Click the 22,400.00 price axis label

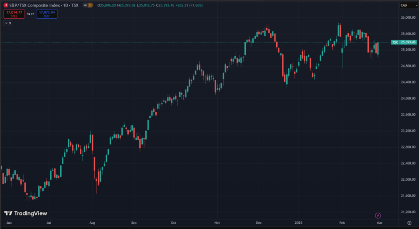[x=409, y=163]
